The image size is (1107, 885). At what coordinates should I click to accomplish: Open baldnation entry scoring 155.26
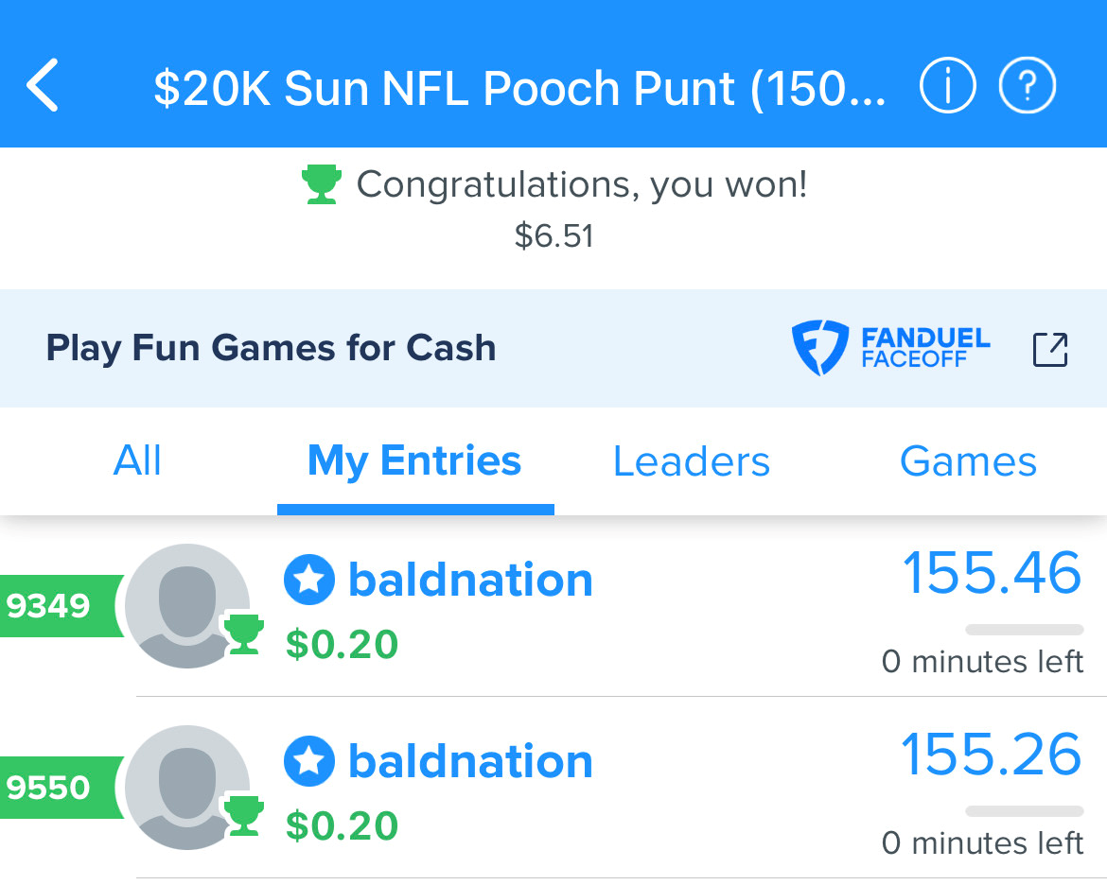(x=553, y=789)
